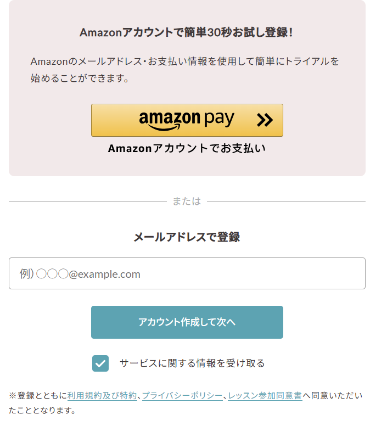Viewport: 387px width, 426px height.
Task: Click the white checkmark icon
Action: [100, 363]
